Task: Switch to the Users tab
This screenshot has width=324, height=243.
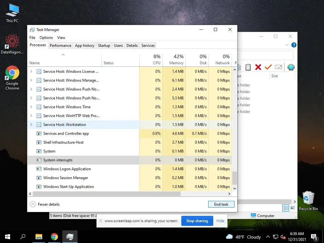Action: (118, 46)
